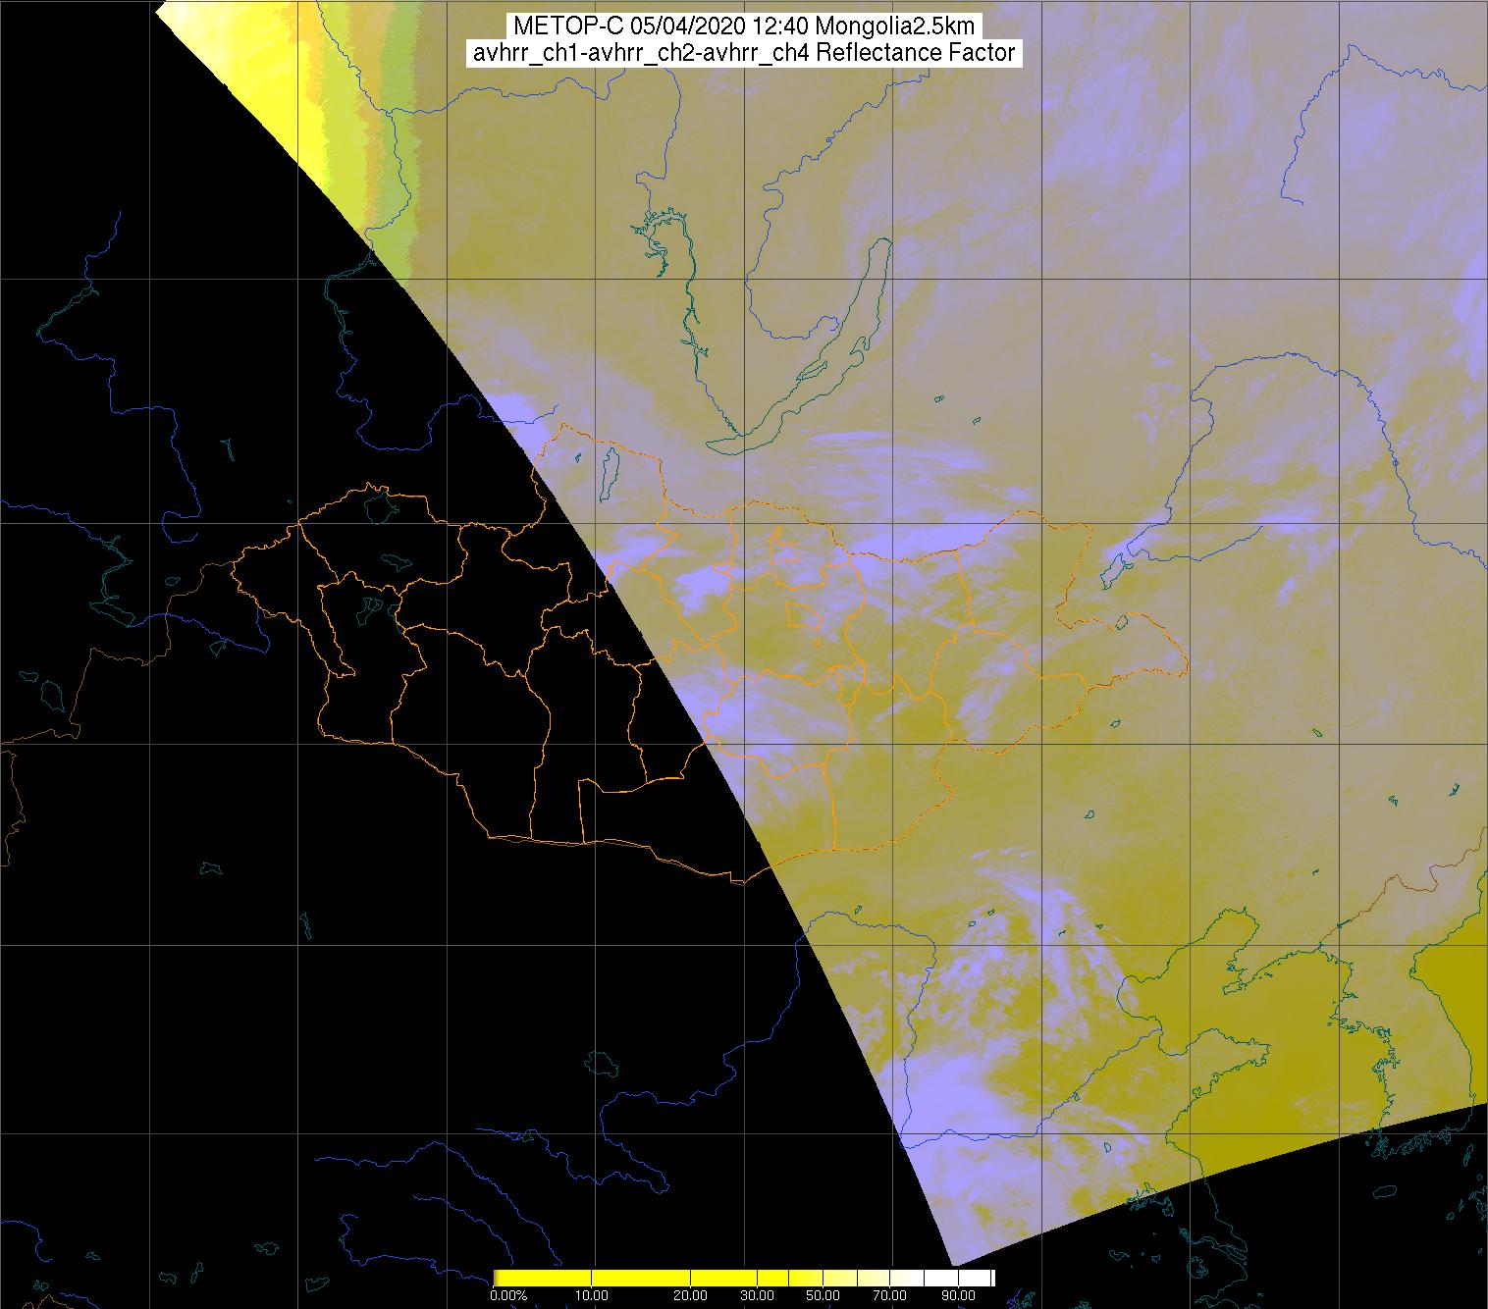Click the title line 'METOP-C 05/04/2020 12:40 Mongolia2.5km'

click(744, 26)
